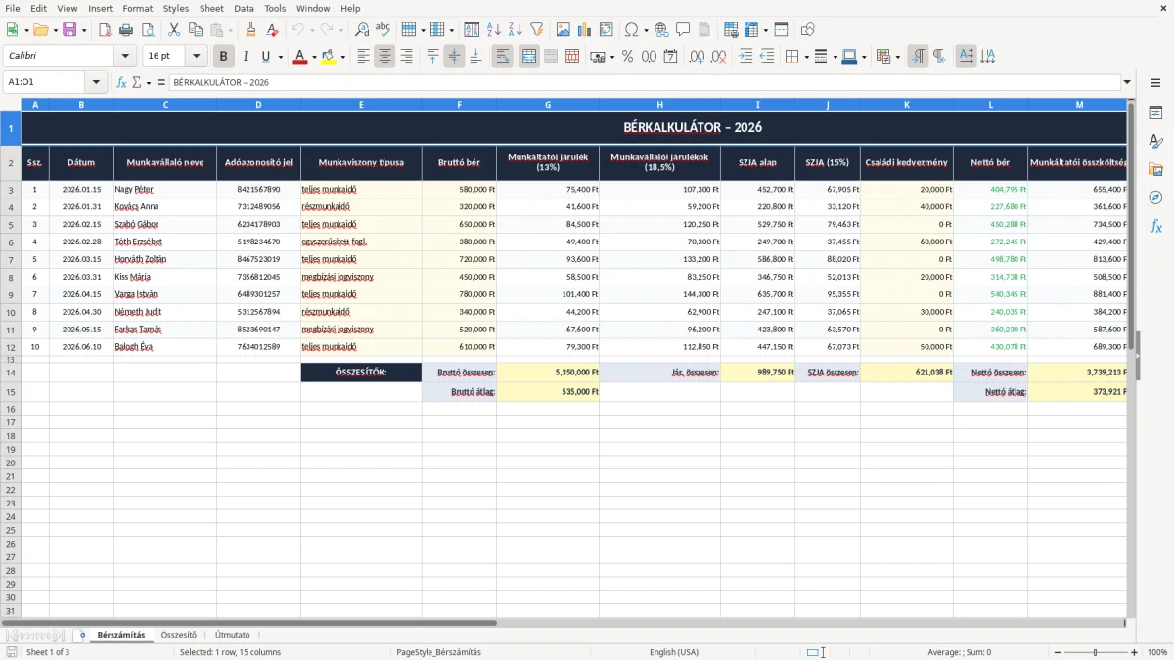Export directly as PDF
1174x660 pixels.
coord(105,30)
